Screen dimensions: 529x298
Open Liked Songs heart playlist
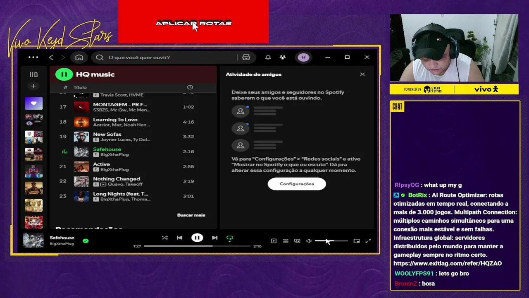(33, 103)
